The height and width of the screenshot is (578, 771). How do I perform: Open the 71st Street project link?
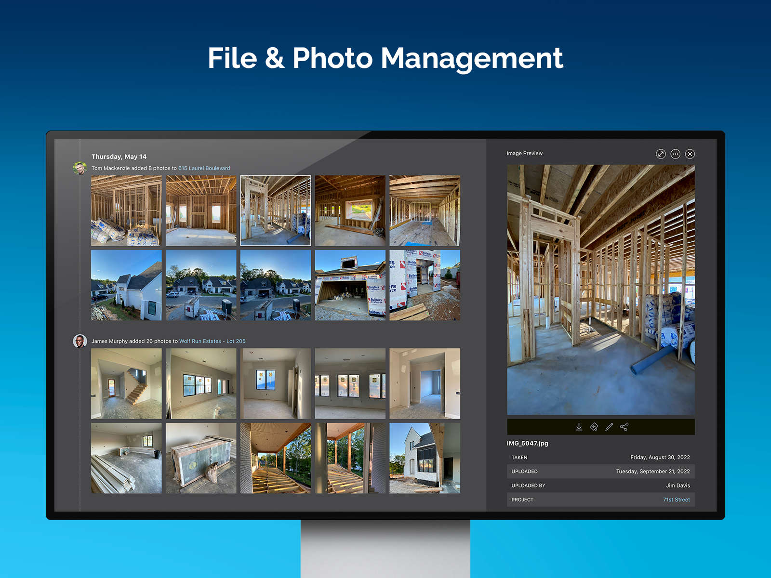click(x=676, y=499)
